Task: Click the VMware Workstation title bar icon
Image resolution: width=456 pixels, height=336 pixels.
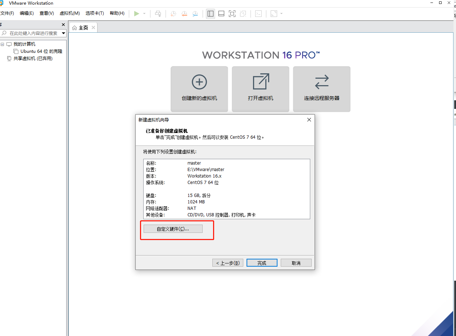Action: click(x=2, y=3)
